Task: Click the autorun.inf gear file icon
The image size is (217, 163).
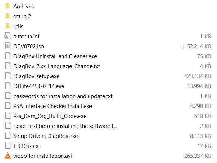Action: (x=7, y=36)
